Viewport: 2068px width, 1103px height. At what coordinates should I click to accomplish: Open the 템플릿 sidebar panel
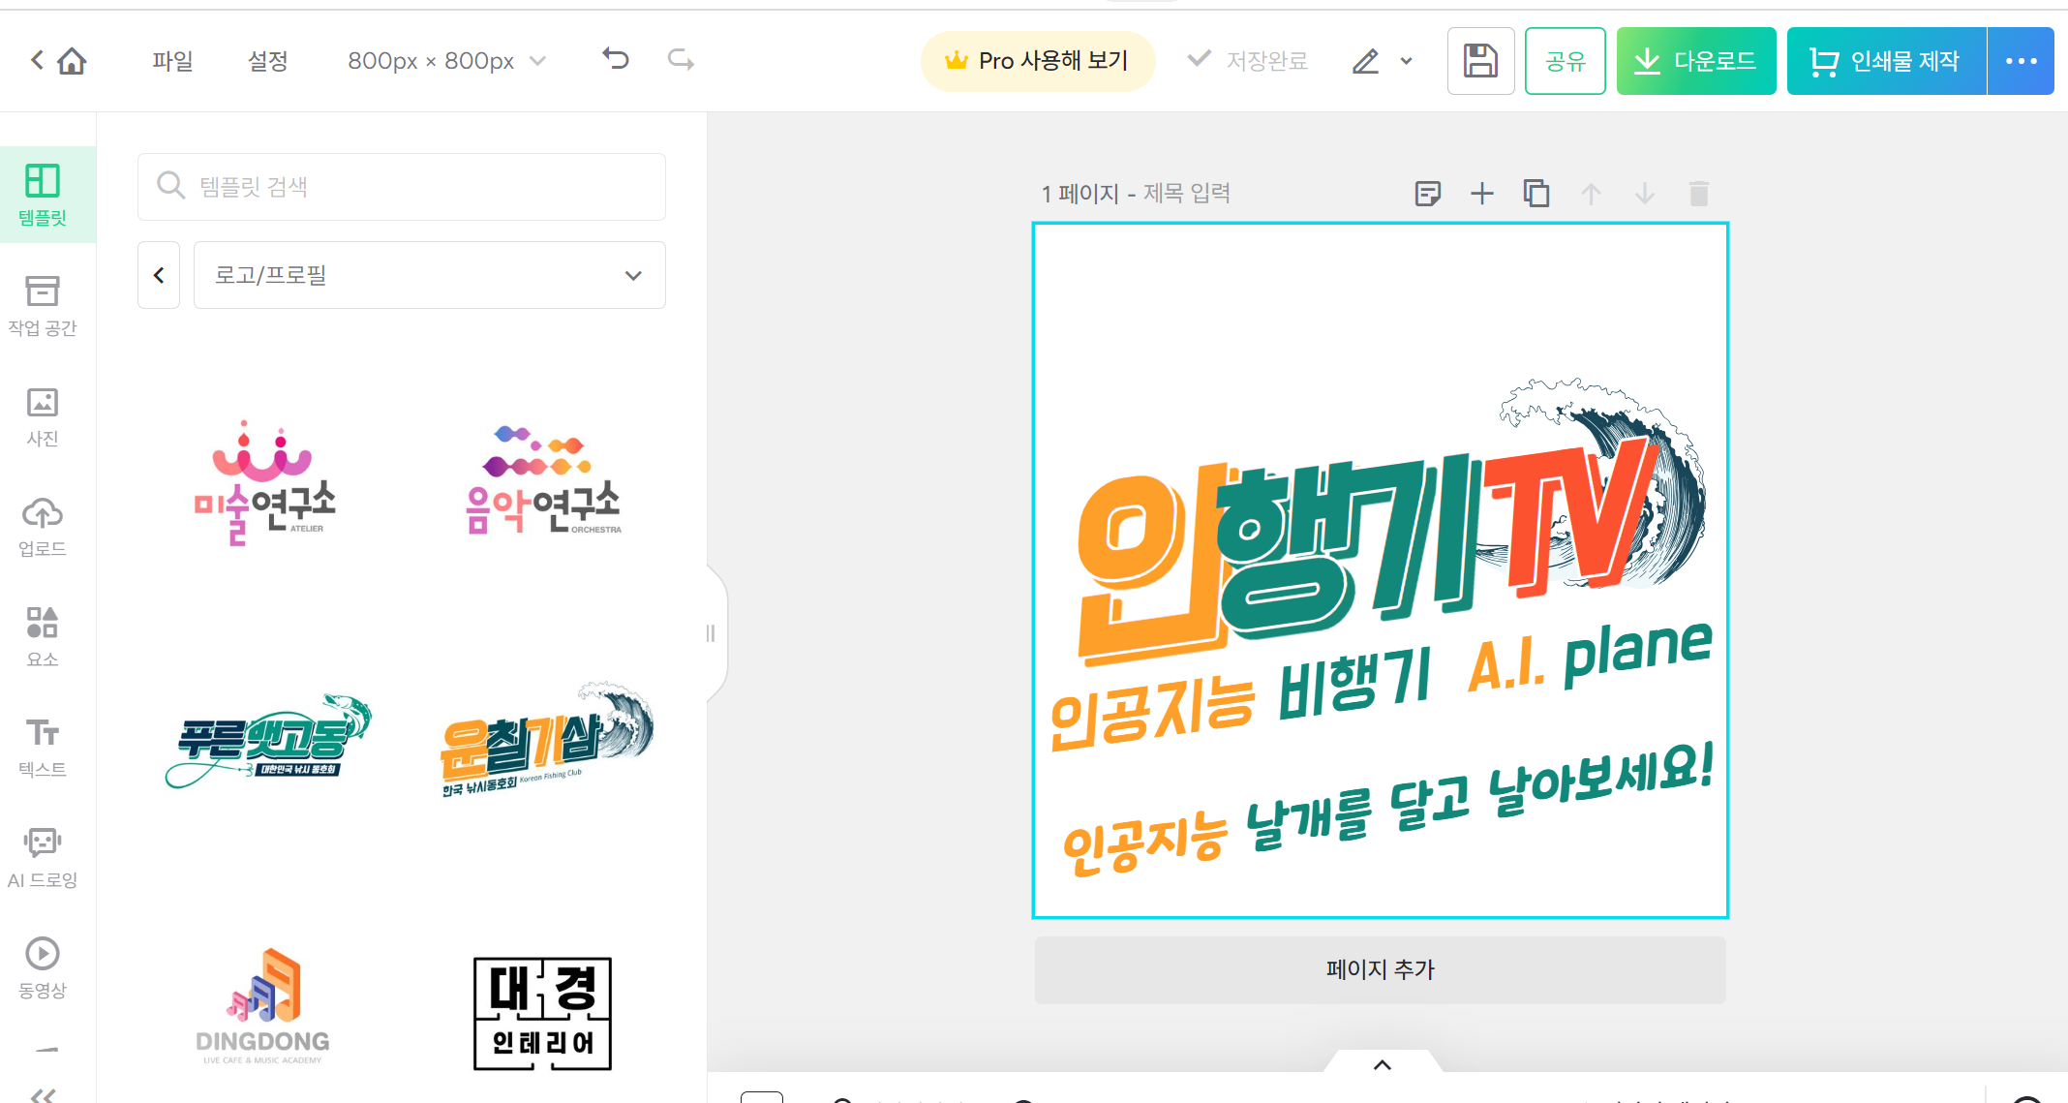pos(43,194)
